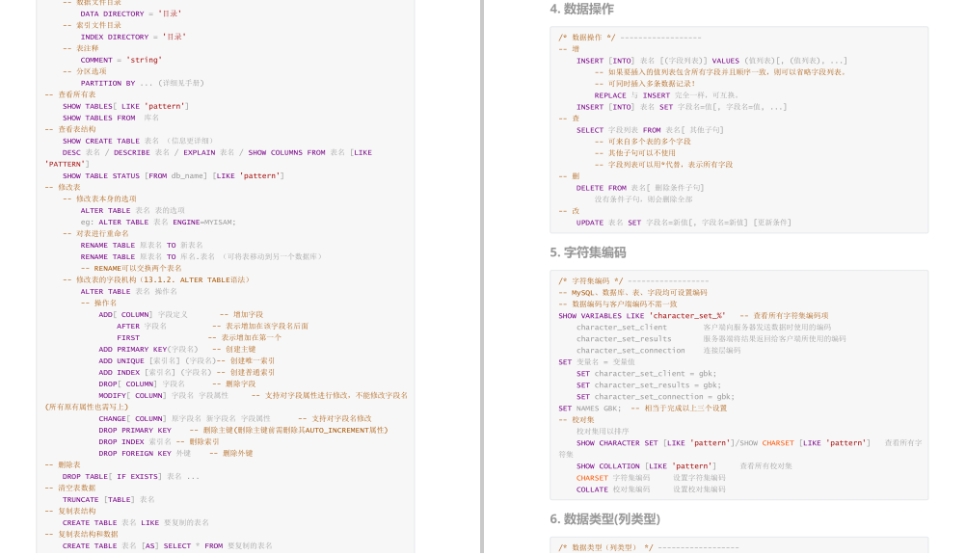Click the 'DROP FOREIGN KEY 外键' line
966x555 pixels.
[175, 454]
